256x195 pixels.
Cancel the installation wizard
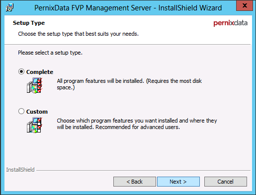tap(226, 182)
